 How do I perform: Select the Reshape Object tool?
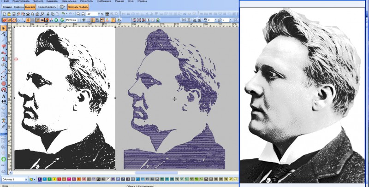pos(4,35)
